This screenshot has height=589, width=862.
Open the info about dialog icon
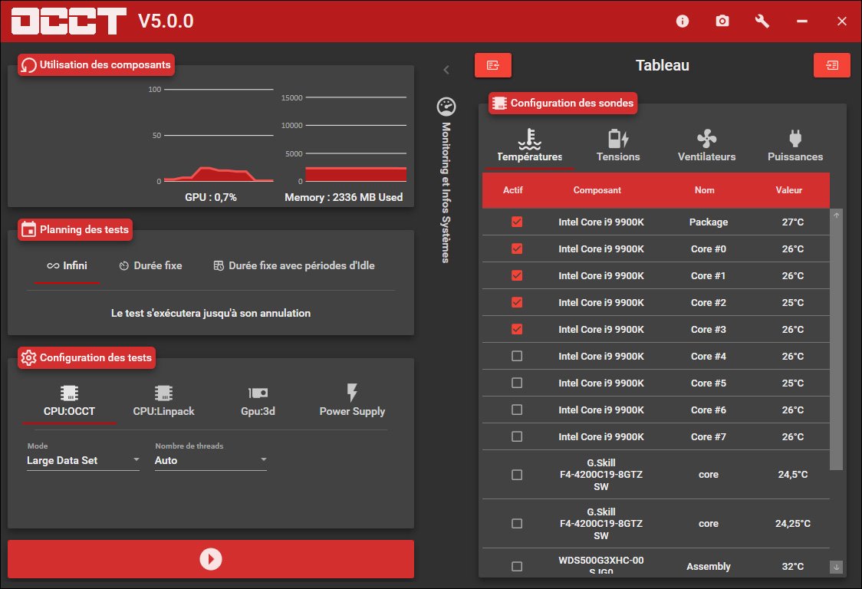coord(683,21)
